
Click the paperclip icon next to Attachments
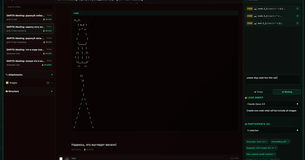(7, 75)
